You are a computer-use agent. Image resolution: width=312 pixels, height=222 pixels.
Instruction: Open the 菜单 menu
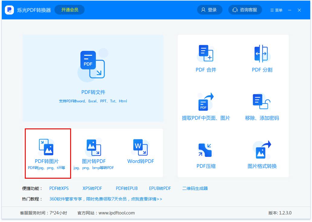[276, 10]
